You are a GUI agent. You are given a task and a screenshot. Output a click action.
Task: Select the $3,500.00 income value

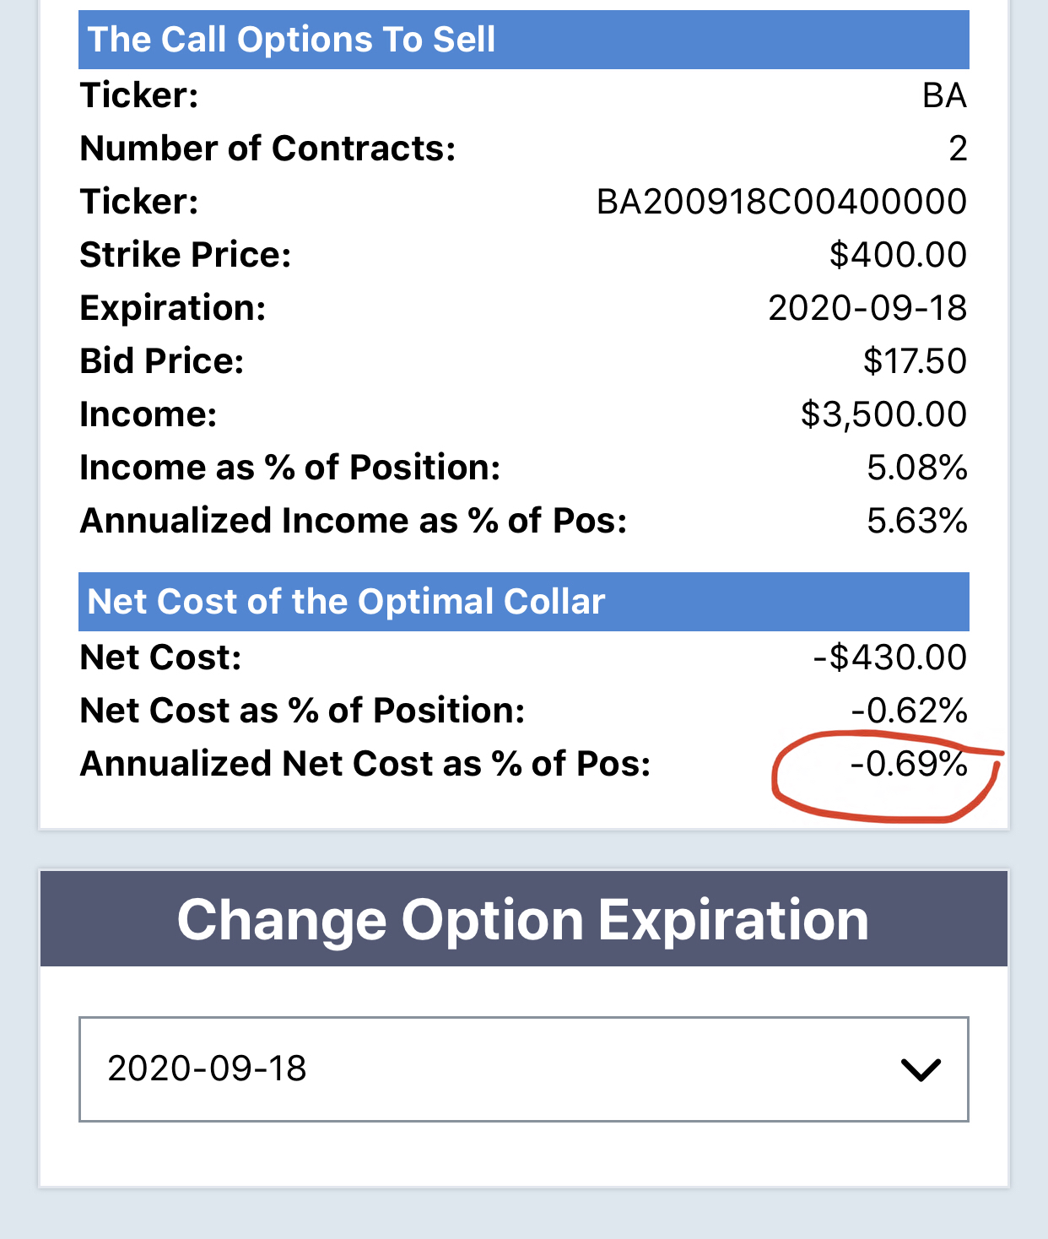(x=883, y=414)
